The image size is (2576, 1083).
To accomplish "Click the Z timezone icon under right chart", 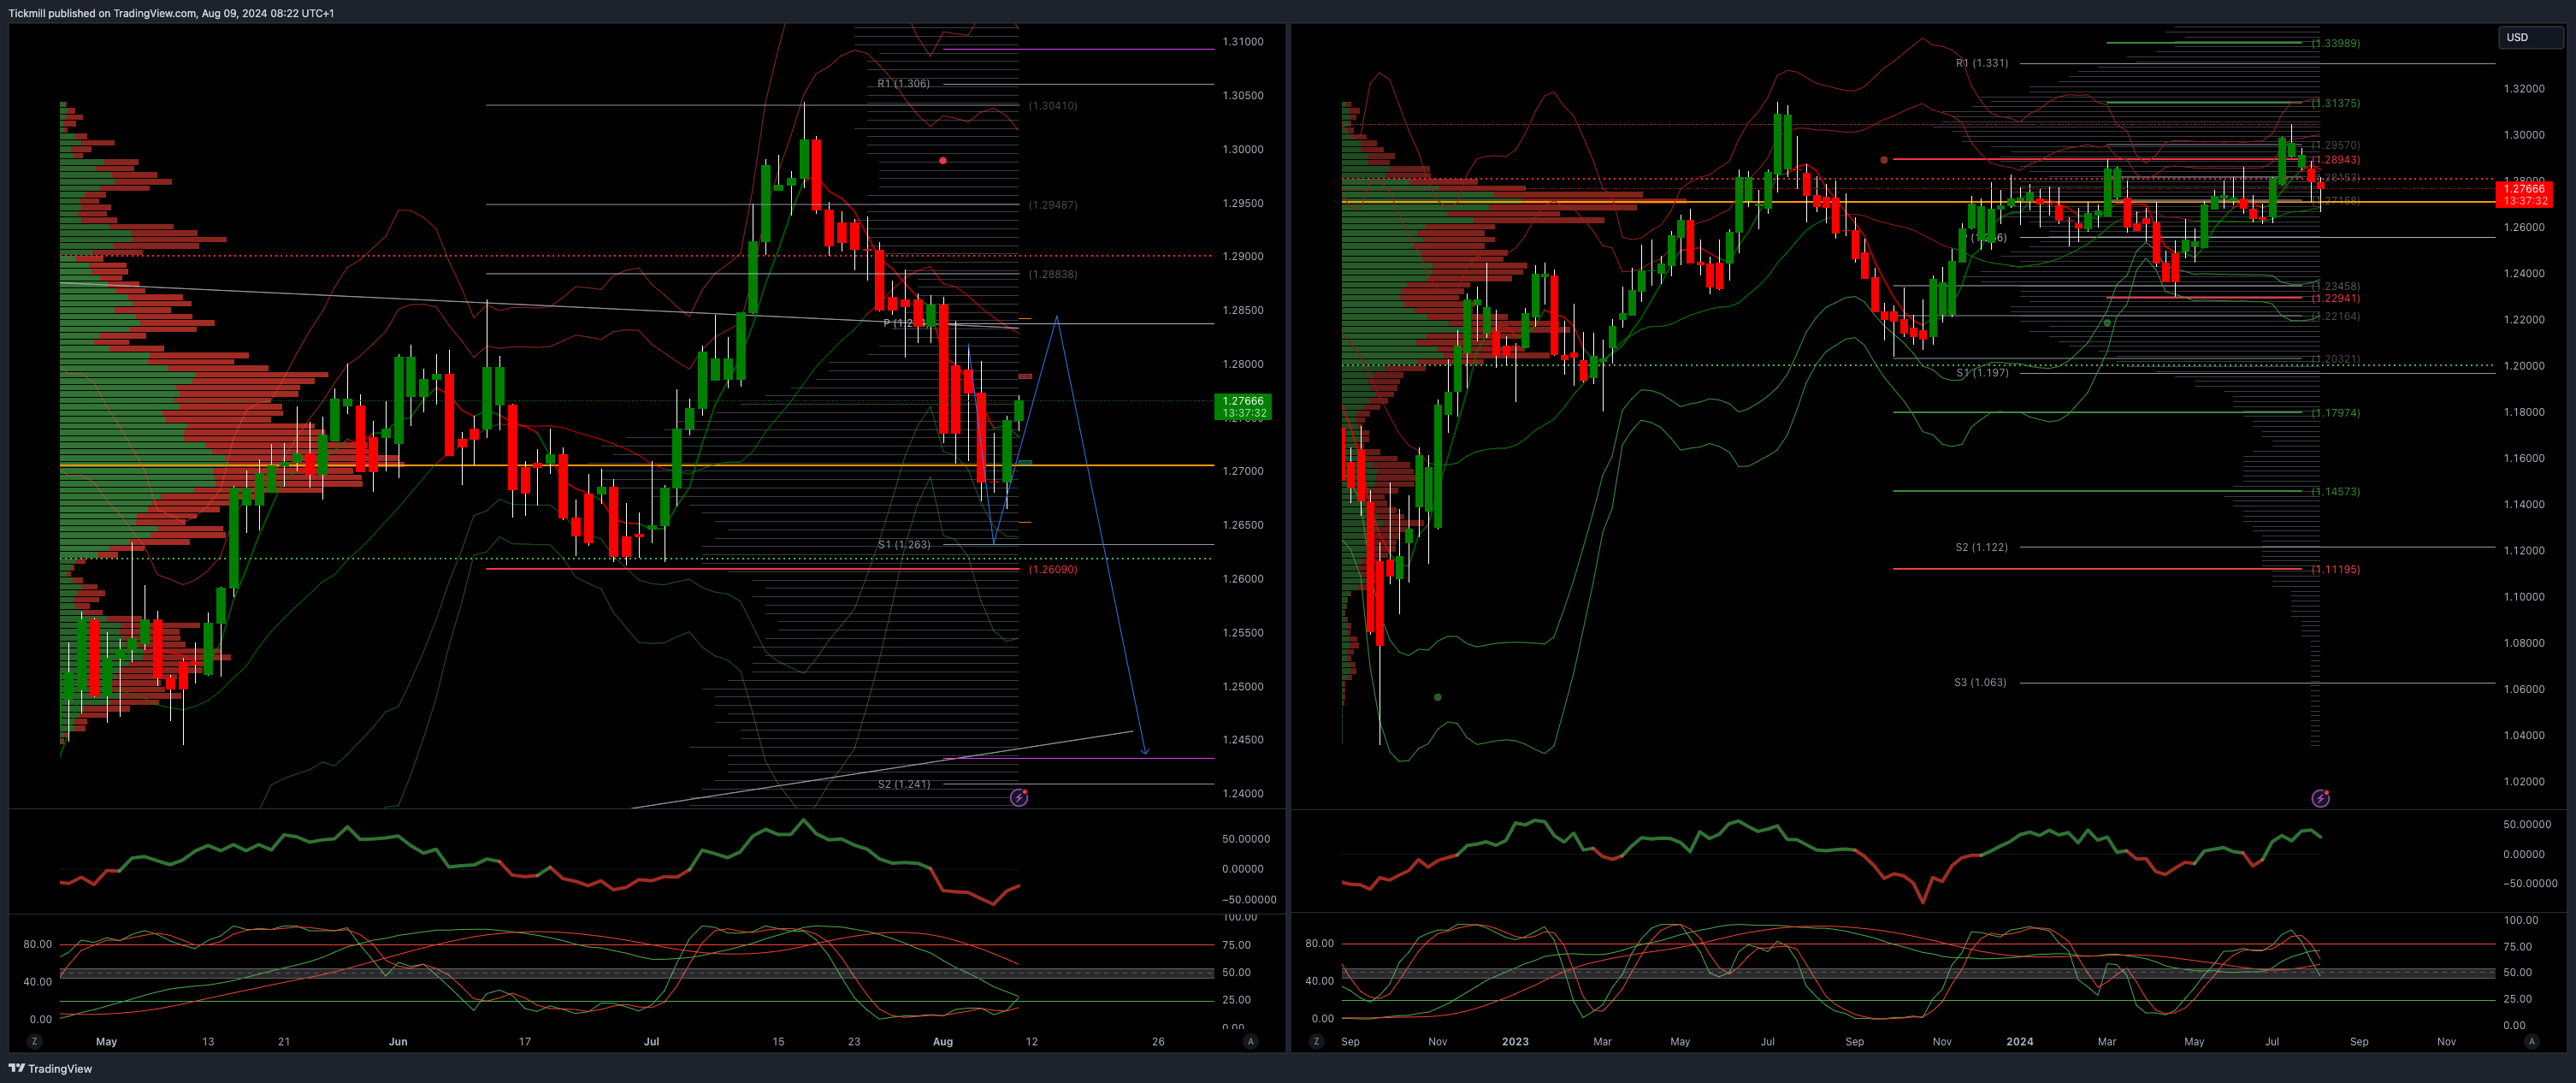I will [x=1316, y=1041].
